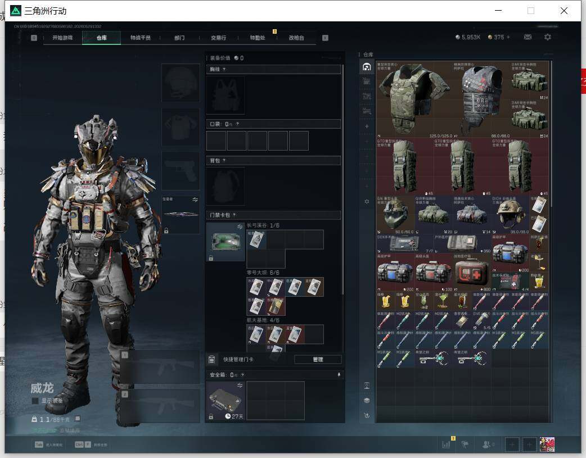The width and height of the screenshot is (586, 458).
Task: Select the empty chest rig slot
Action: [226, 96]
